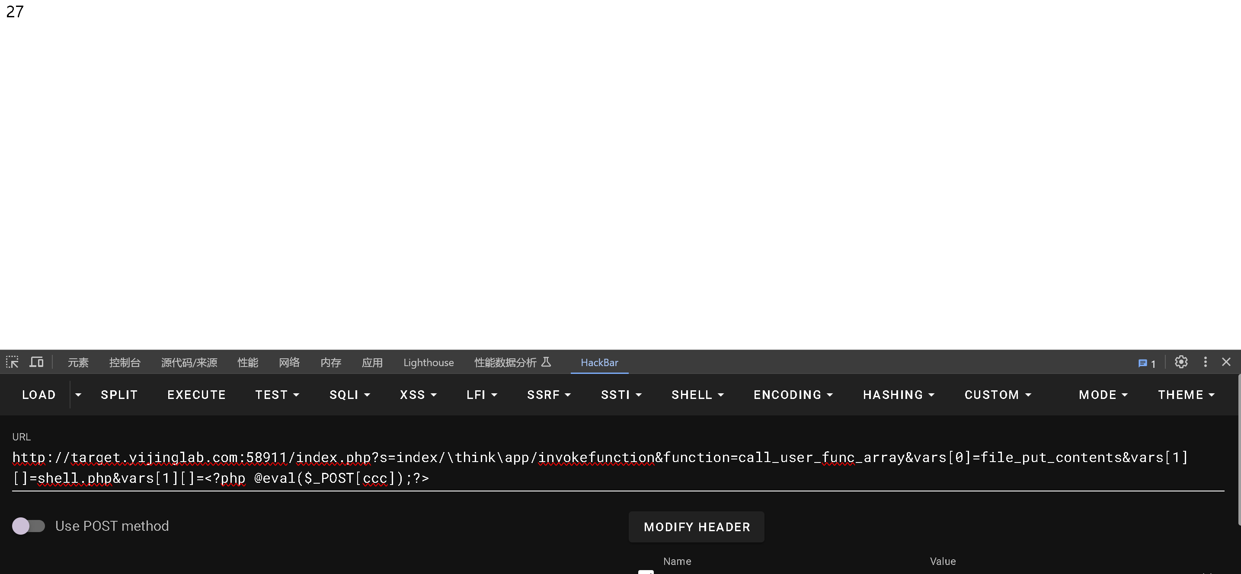Open the issues counter badge
Image resolution: width=1241 pixels, height=574 pixels.
coord(1147,363)
